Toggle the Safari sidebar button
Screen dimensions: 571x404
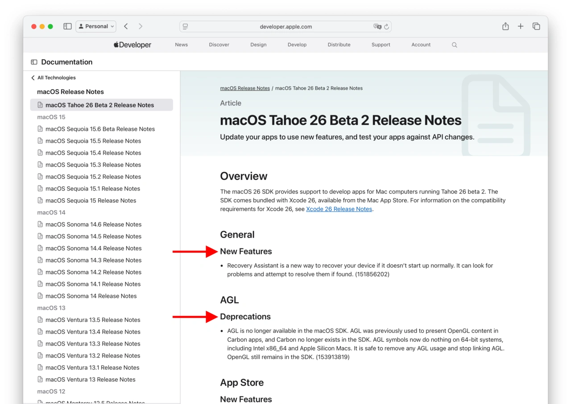point(67,26)
